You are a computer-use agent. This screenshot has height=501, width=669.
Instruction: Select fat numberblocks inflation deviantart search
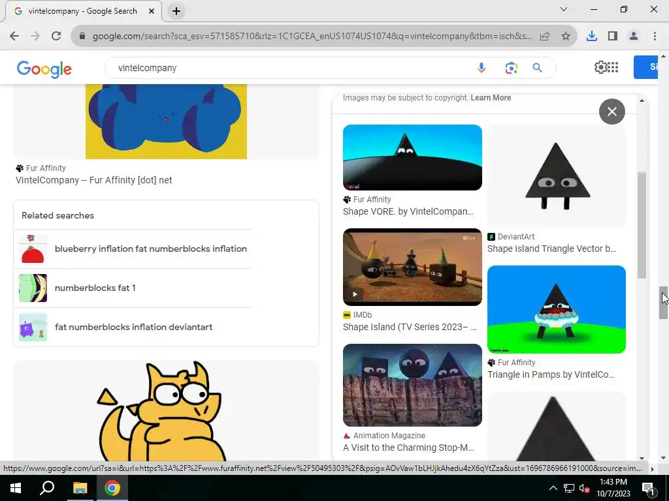click(x=133, y=327)
